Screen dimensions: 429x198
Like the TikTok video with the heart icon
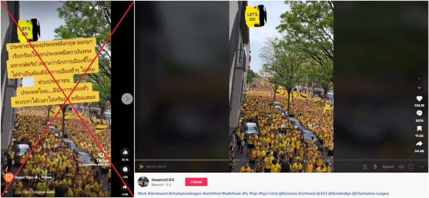pyautogui.click(x=419, y=99)
